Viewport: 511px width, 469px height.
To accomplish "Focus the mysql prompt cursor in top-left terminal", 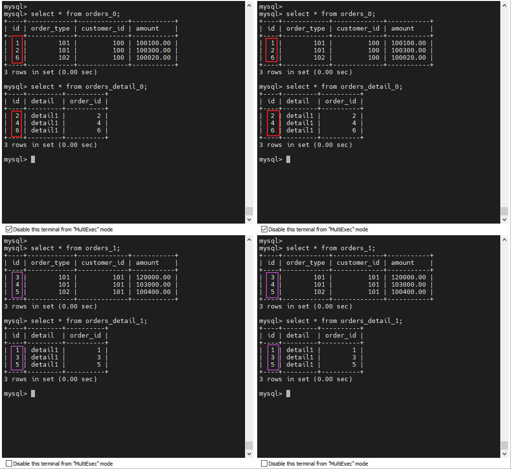I will [x=33, y=160].
